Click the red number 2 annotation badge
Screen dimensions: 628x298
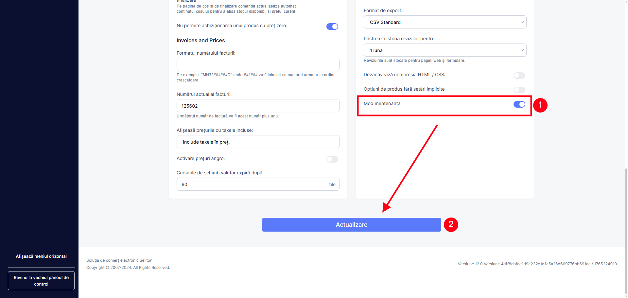(x=451, y=225)
